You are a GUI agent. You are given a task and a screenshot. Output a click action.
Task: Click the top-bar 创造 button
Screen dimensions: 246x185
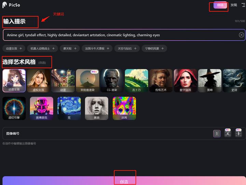[x=220, y=5]
